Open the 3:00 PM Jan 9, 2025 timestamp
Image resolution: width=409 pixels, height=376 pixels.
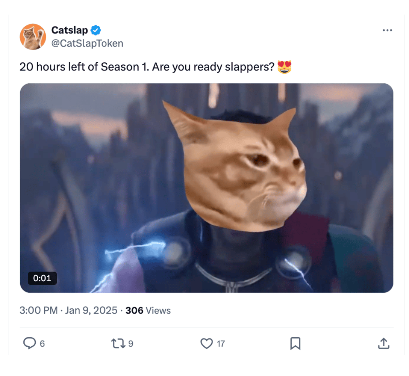point(68,310)
